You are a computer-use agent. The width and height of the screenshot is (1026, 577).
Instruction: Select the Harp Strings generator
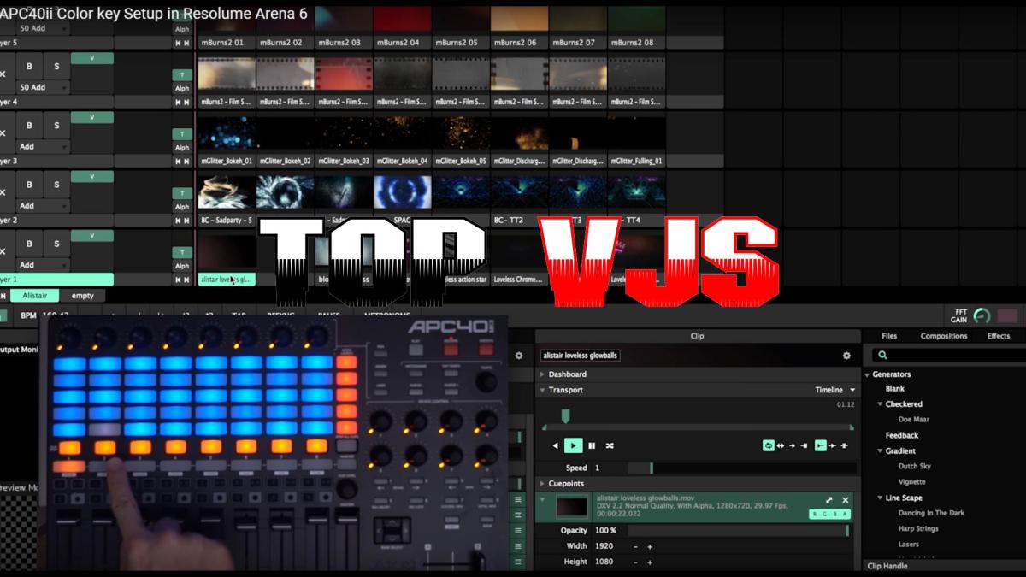[x=918, y=528]
